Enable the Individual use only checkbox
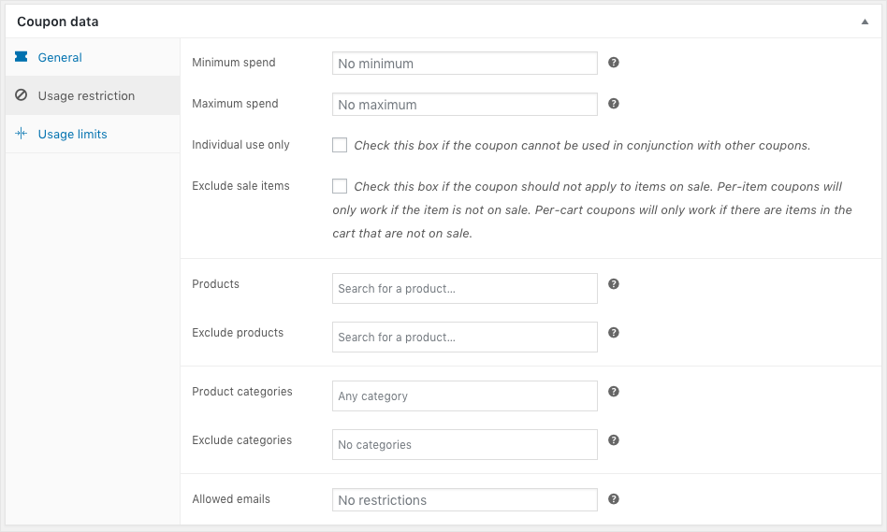The width and height of the screenshot is (887, 532). 340,145
